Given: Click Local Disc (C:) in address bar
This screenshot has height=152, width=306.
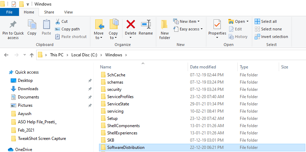Looking at the screenshot, I should coord(84,55).
